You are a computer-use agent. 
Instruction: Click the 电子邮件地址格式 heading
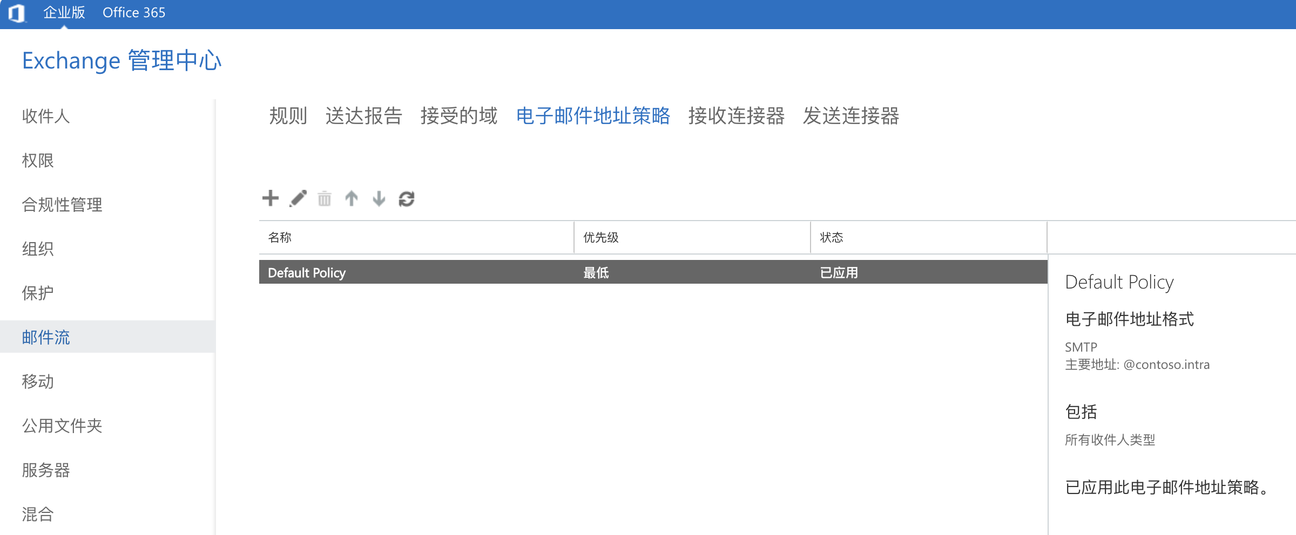pyautogui.click(x=1130, y=319)
